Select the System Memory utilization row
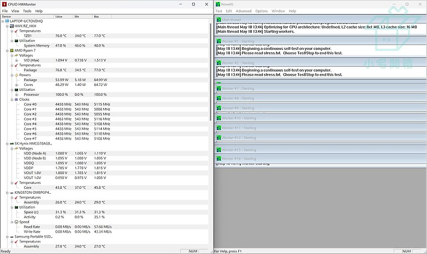427x254 pixels. click(105, 46)
